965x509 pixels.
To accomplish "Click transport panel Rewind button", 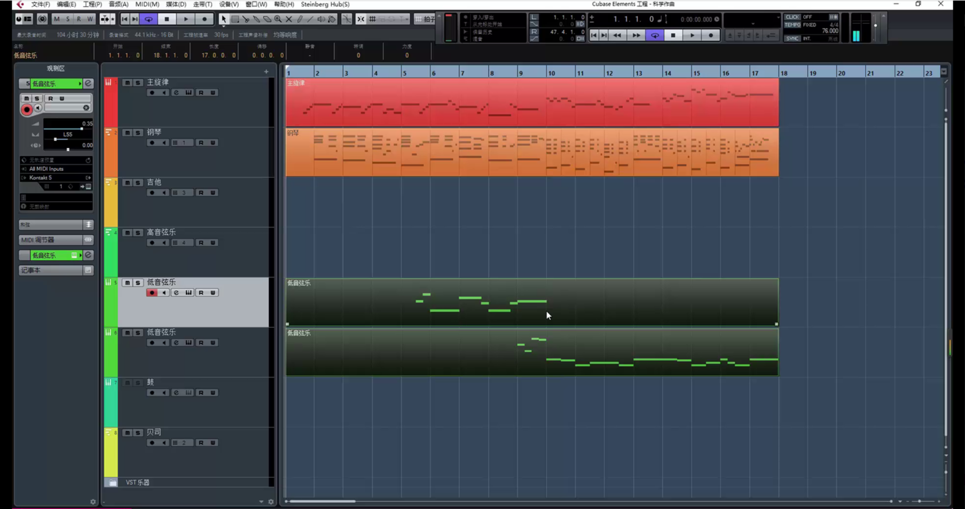I will [617, 35].
